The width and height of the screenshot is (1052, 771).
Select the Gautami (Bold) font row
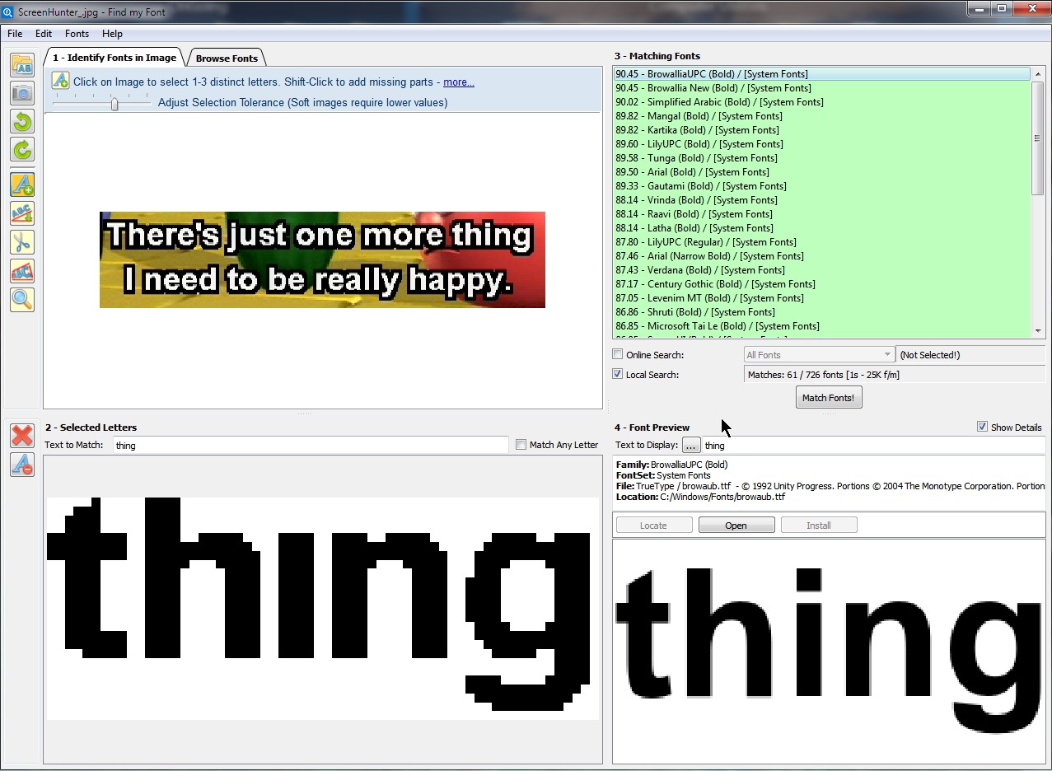click(x=822, y=186)
